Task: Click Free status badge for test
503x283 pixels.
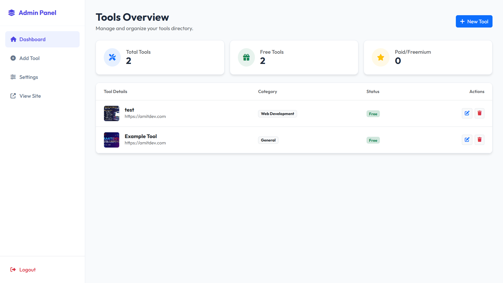Action: 373,114
